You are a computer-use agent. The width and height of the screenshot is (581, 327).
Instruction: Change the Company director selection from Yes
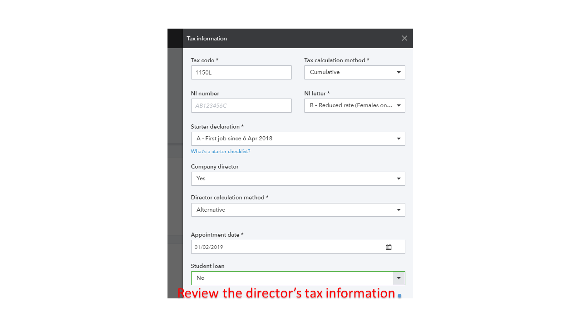click(298, 178)
